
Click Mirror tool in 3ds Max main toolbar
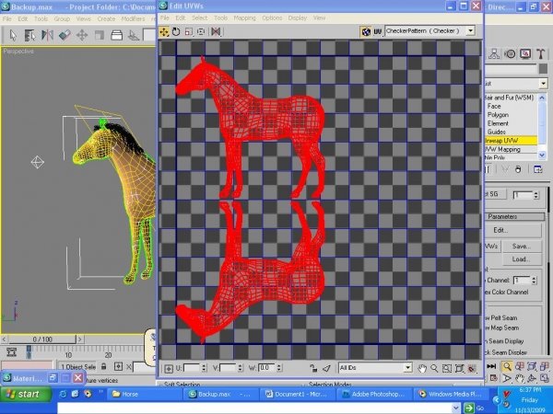(x=47, y=35)
